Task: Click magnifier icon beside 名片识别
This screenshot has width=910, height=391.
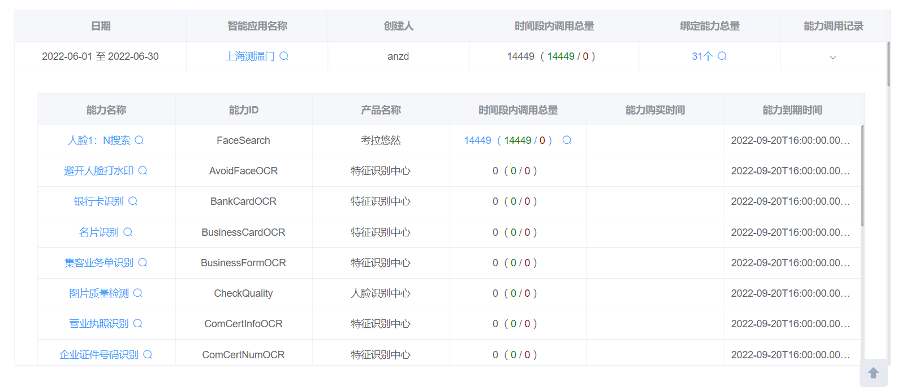Action: click(128, 232)
